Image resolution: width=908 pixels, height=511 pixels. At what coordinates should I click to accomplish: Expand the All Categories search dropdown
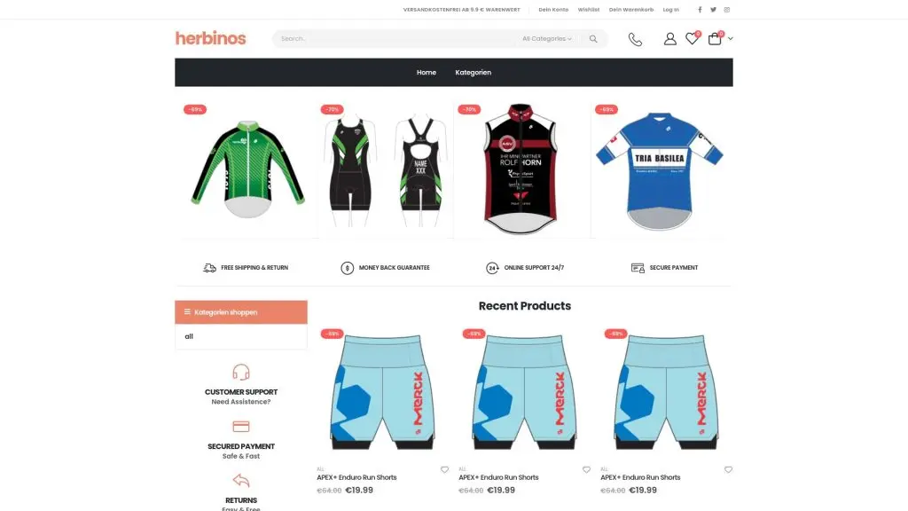[546, 39]
